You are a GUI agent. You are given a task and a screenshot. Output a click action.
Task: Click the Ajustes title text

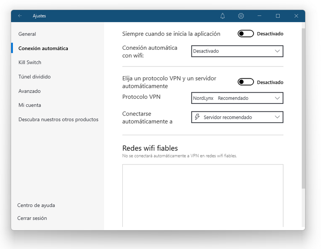[x=39, y=16]
